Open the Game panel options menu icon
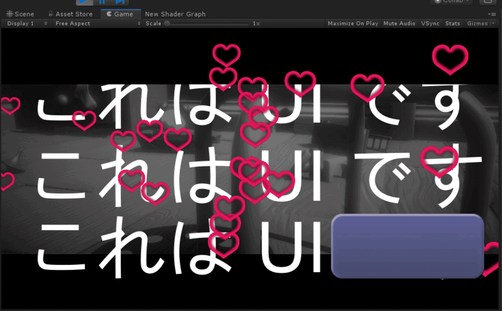This screenshot has width=502, height=311. coord(492,14)
